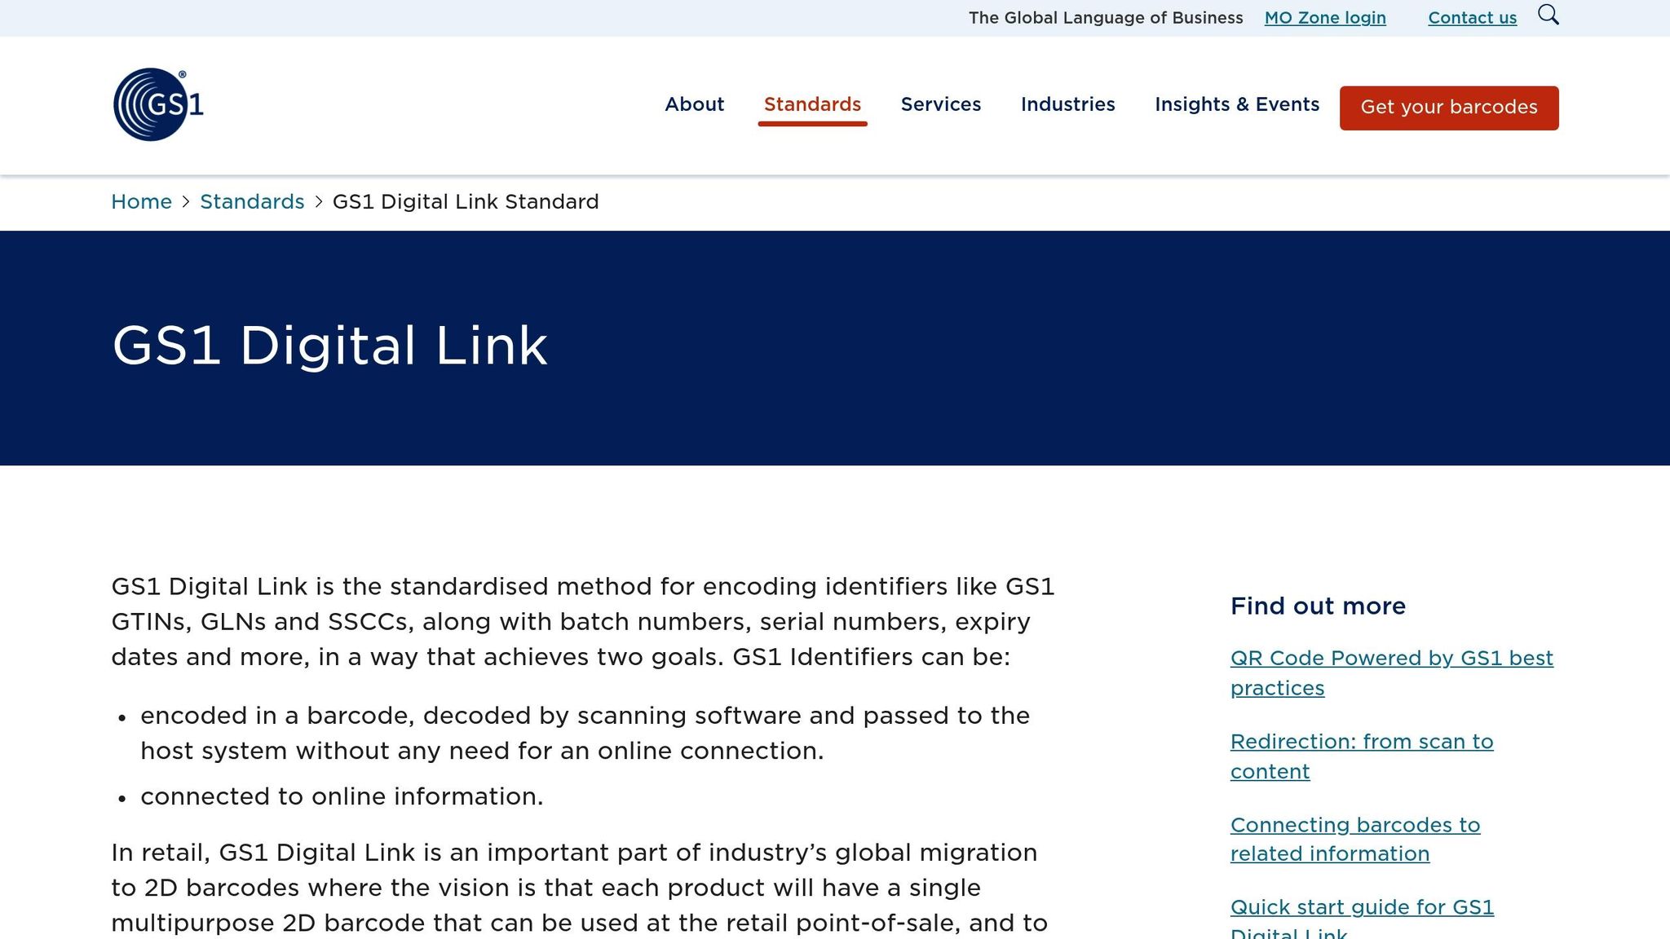The image size is (1670, 939).
Task: Open the Quick start guide for GS1 Digital Link
Action: coord(1363,913)
